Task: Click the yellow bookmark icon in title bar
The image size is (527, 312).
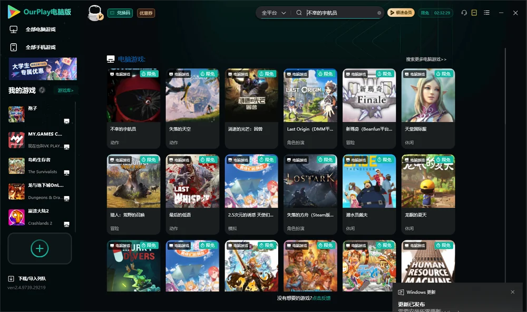Action: pyautogui.click(x=474, y=13)
